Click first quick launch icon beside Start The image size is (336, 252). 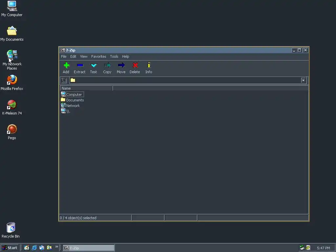[x=27, y=248]
